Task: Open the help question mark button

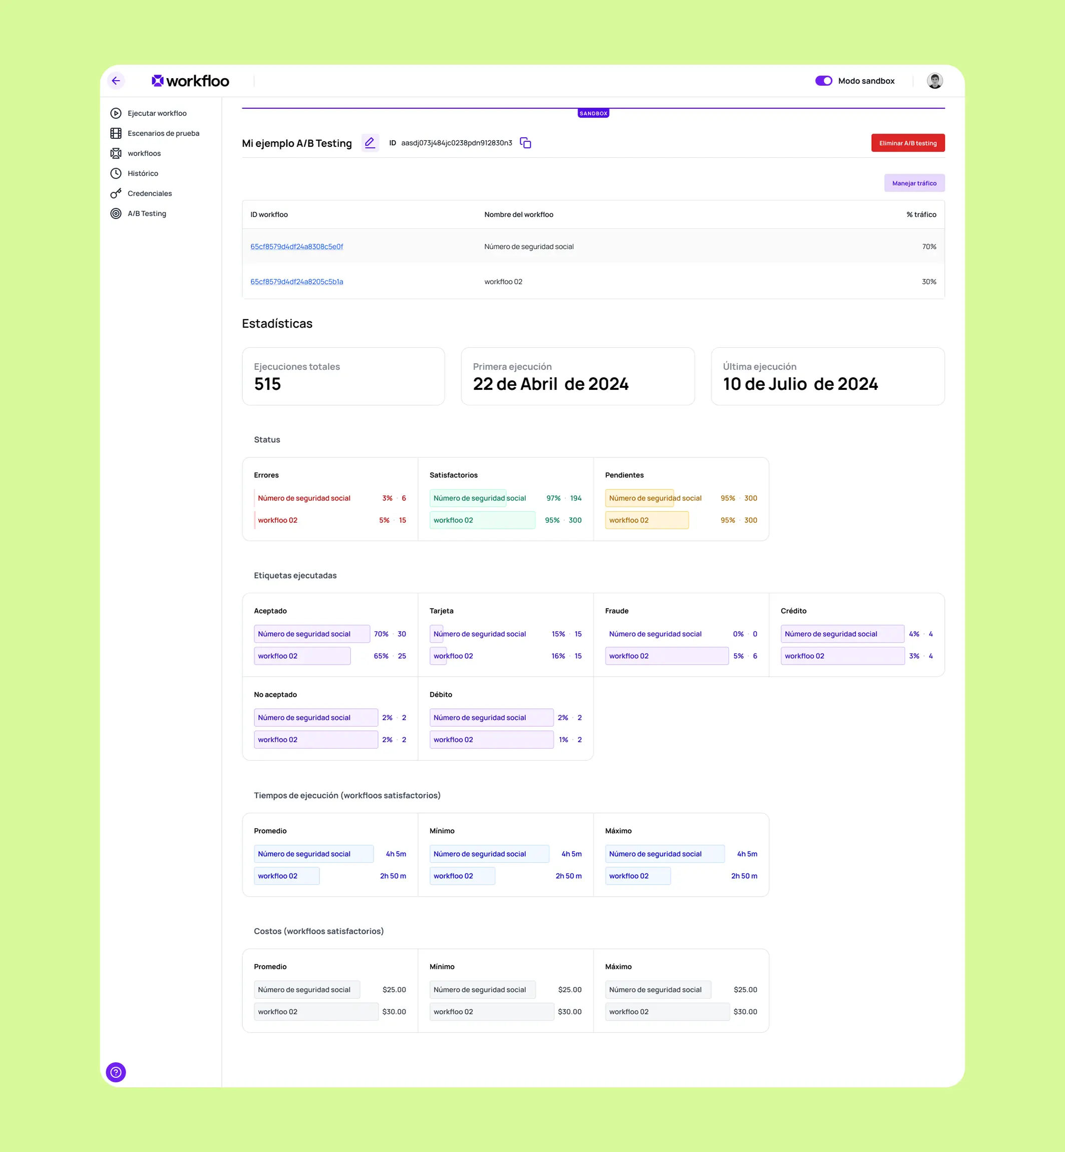Action: pos(116,1072)
